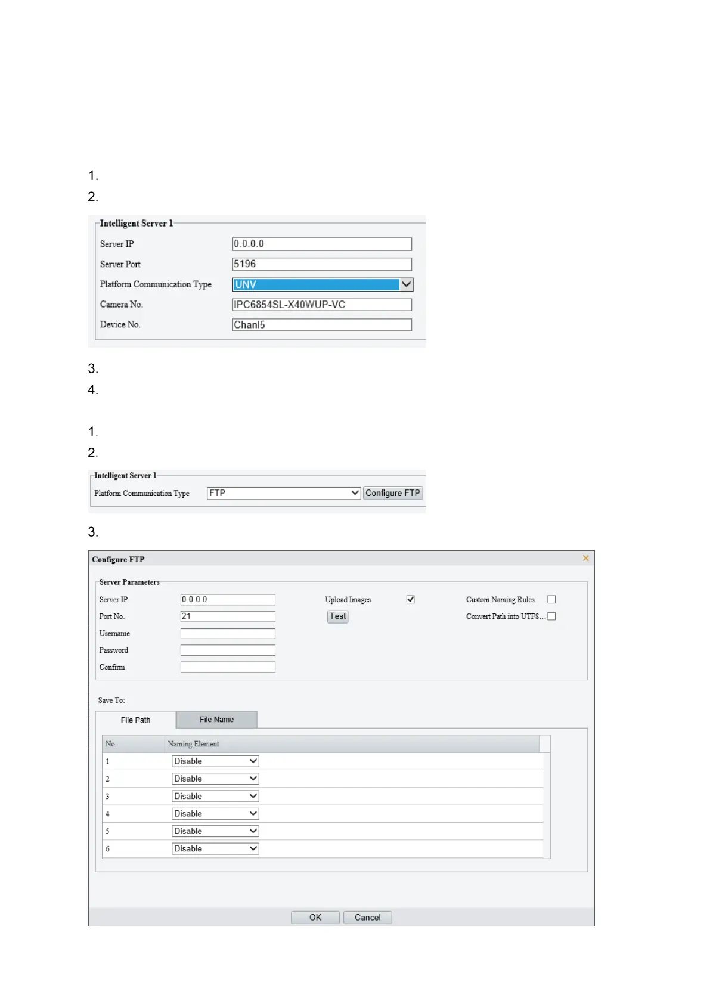Close the Configure FTP dialog
The width and height of the screenshot is (710, 1004).
(x=585, y=558)
